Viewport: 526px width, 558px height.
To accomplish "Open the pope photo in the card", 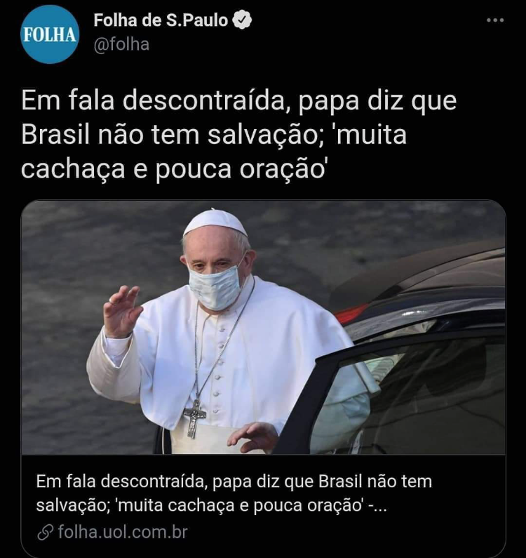I will (x=263, y=327).
